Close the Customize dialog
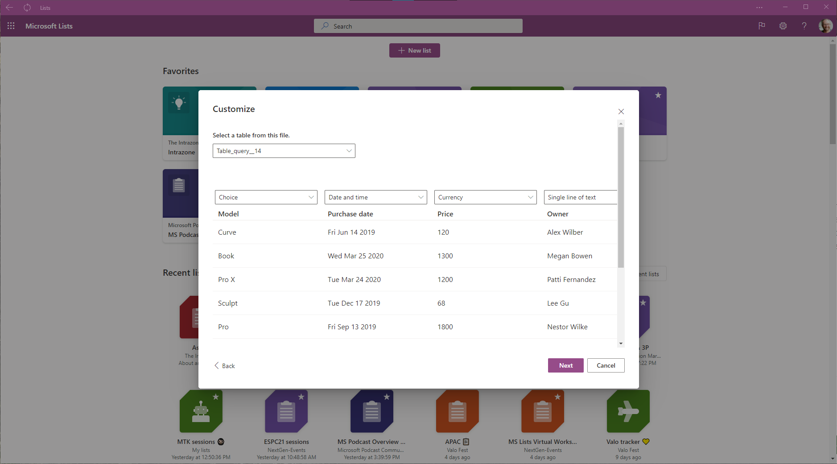 [x=621, y=112]
